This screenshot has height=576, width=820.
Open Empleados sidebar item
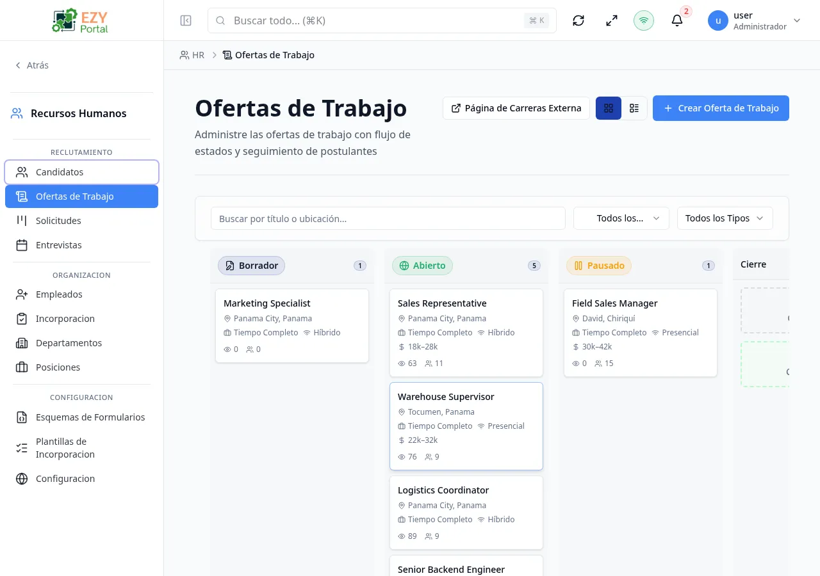coord(81,294)
